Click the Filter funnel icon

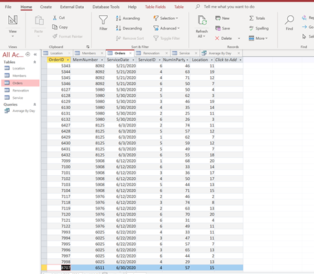103,20
